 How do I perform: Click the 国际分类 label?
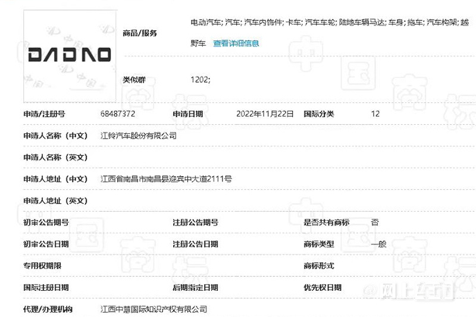[x=319, y=114]
